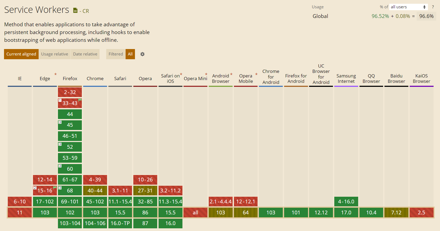Image resolution: width=440 pixels, height=231 pixels.
Task: Click the Opera column header
Action: (145, 79)
